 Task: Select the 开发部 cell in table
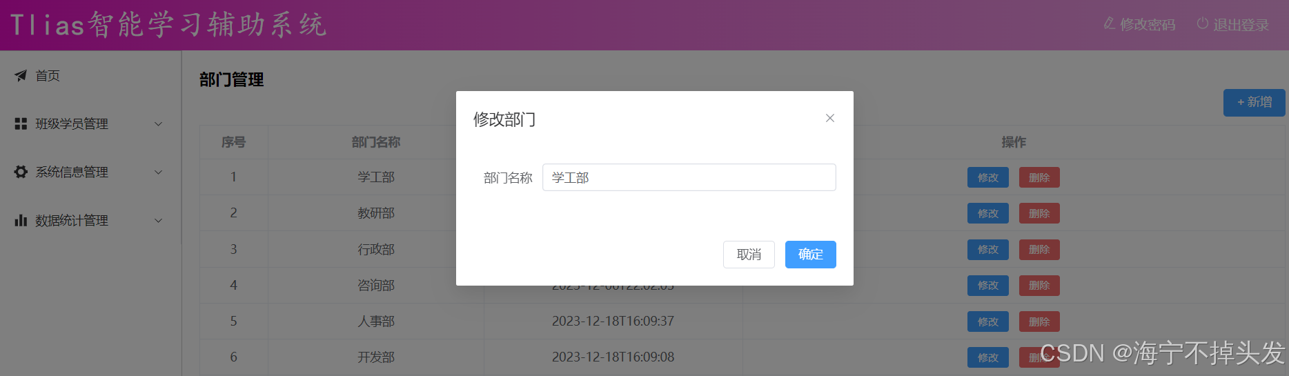point(376,357)
